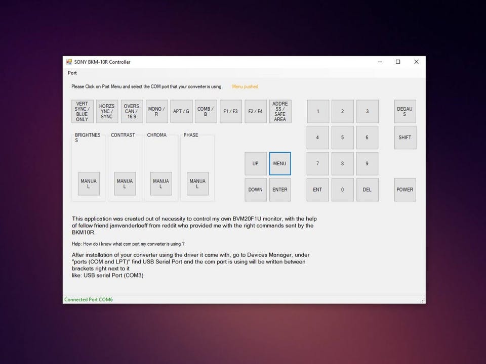This screenshot has height=364, width=486.
Task: Click the POWER button
Action: [x=405, y=190]
